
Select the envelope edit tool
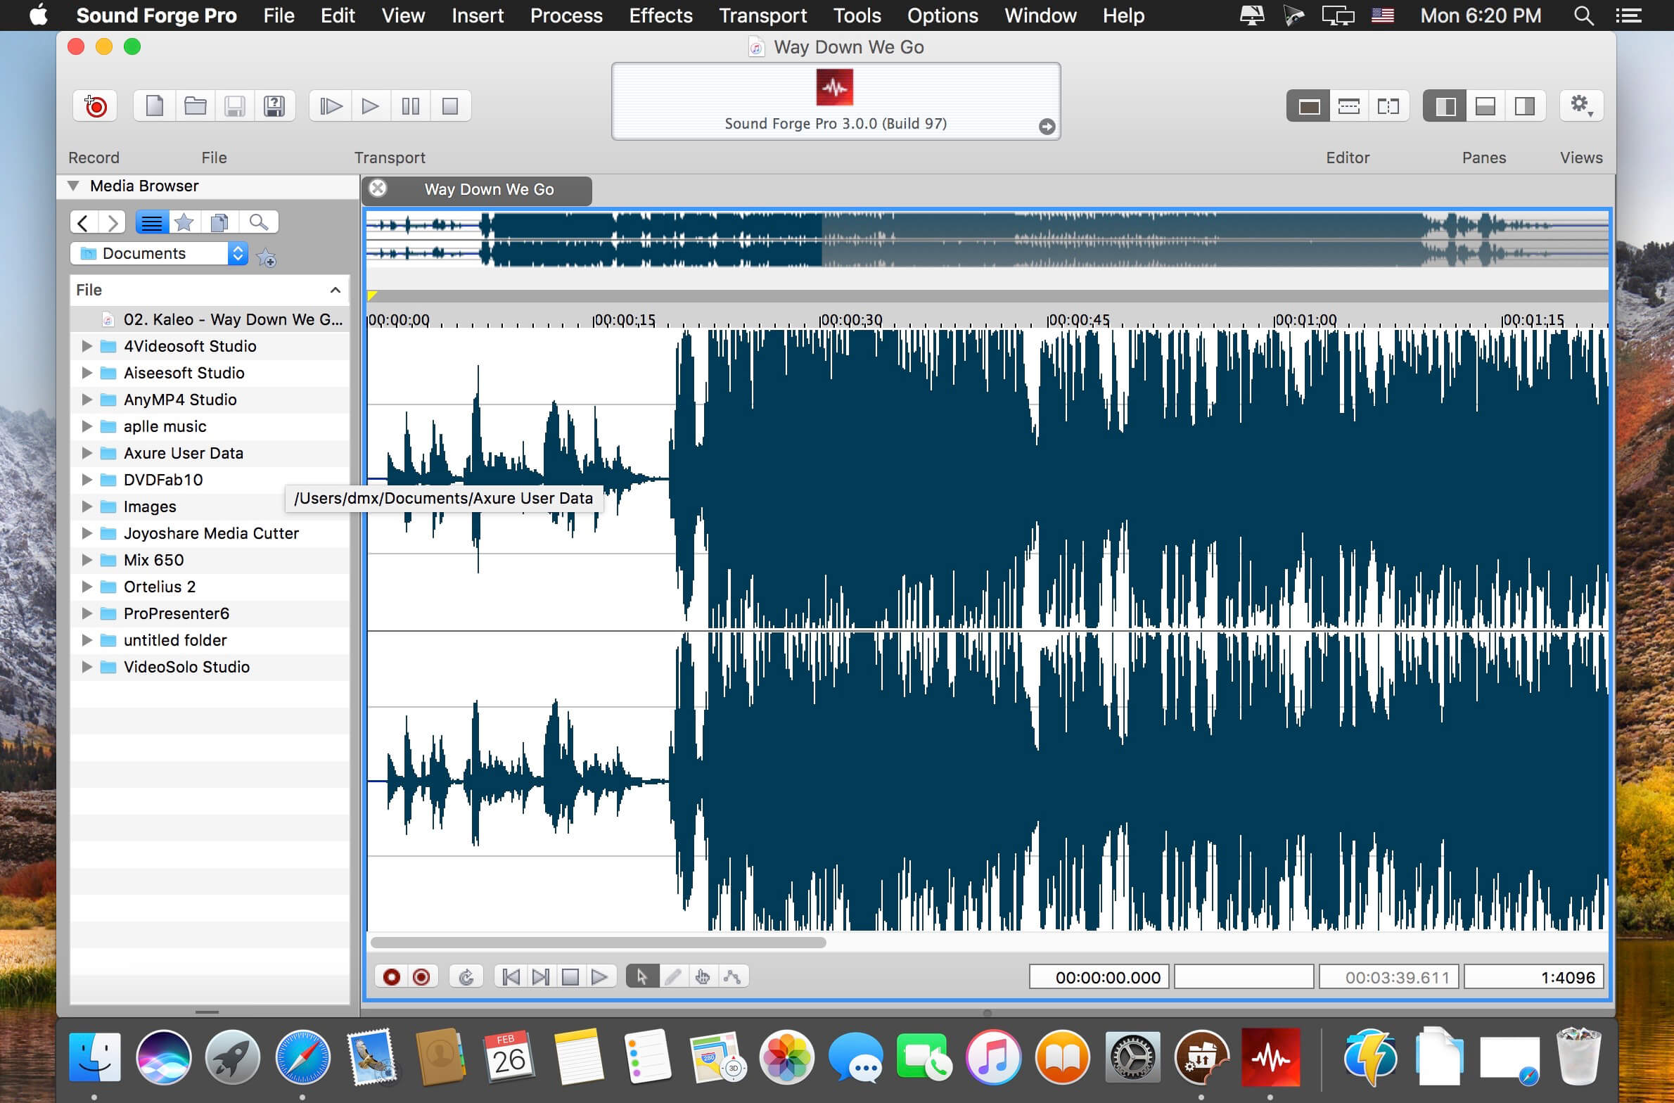732,976
